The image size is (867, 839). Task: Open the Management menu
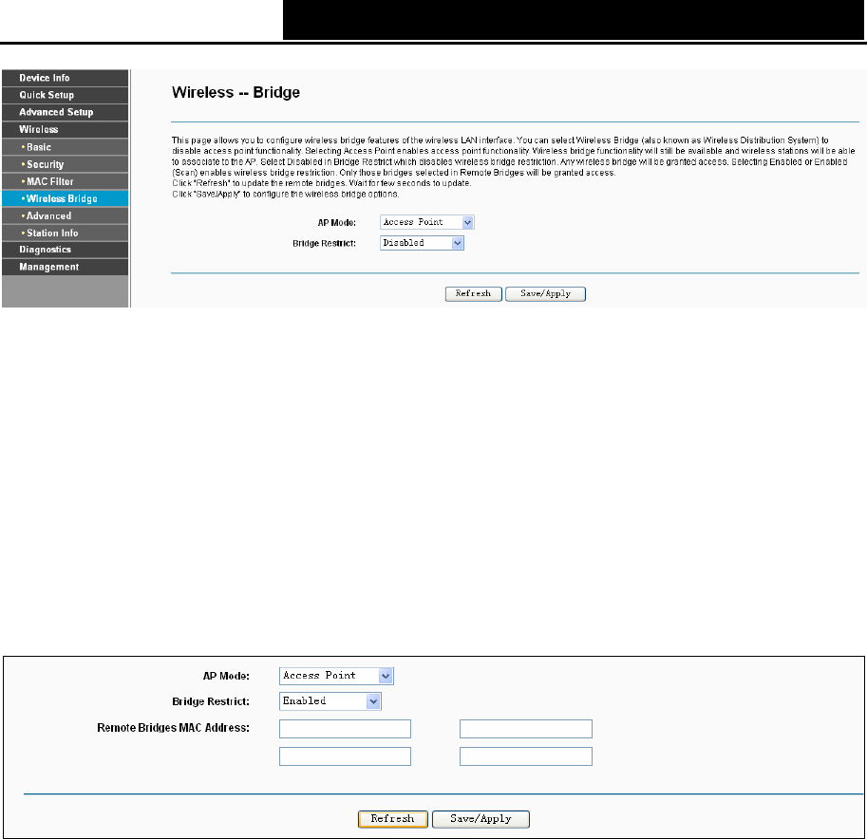[x=65, y=267]
